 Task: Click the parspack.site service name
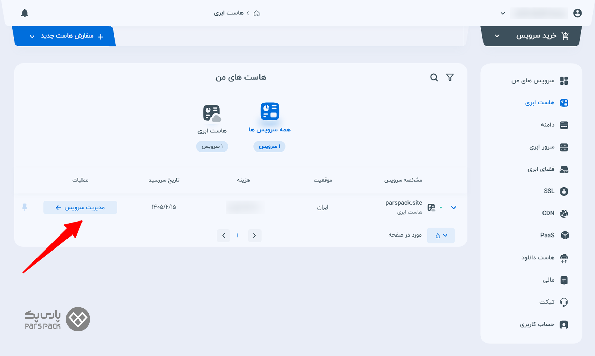(404, 203)
